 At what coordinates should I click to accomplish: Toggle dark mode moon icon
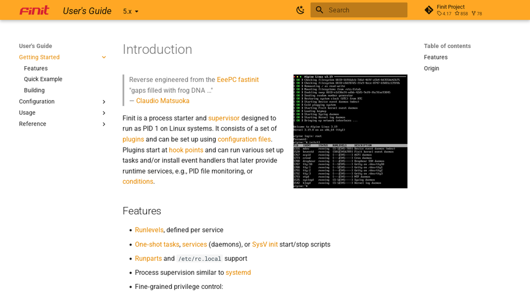300,10
